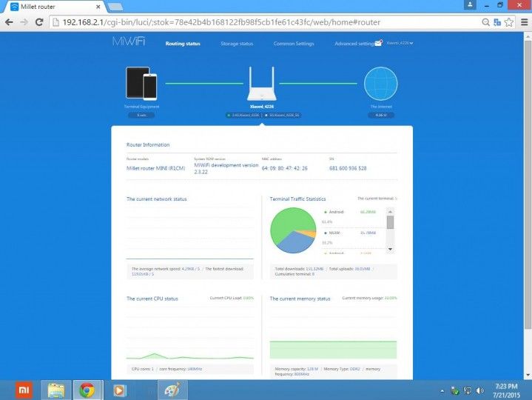
Task: Click the blue slice of traffic pie chart
Action: tap(296, 243)
